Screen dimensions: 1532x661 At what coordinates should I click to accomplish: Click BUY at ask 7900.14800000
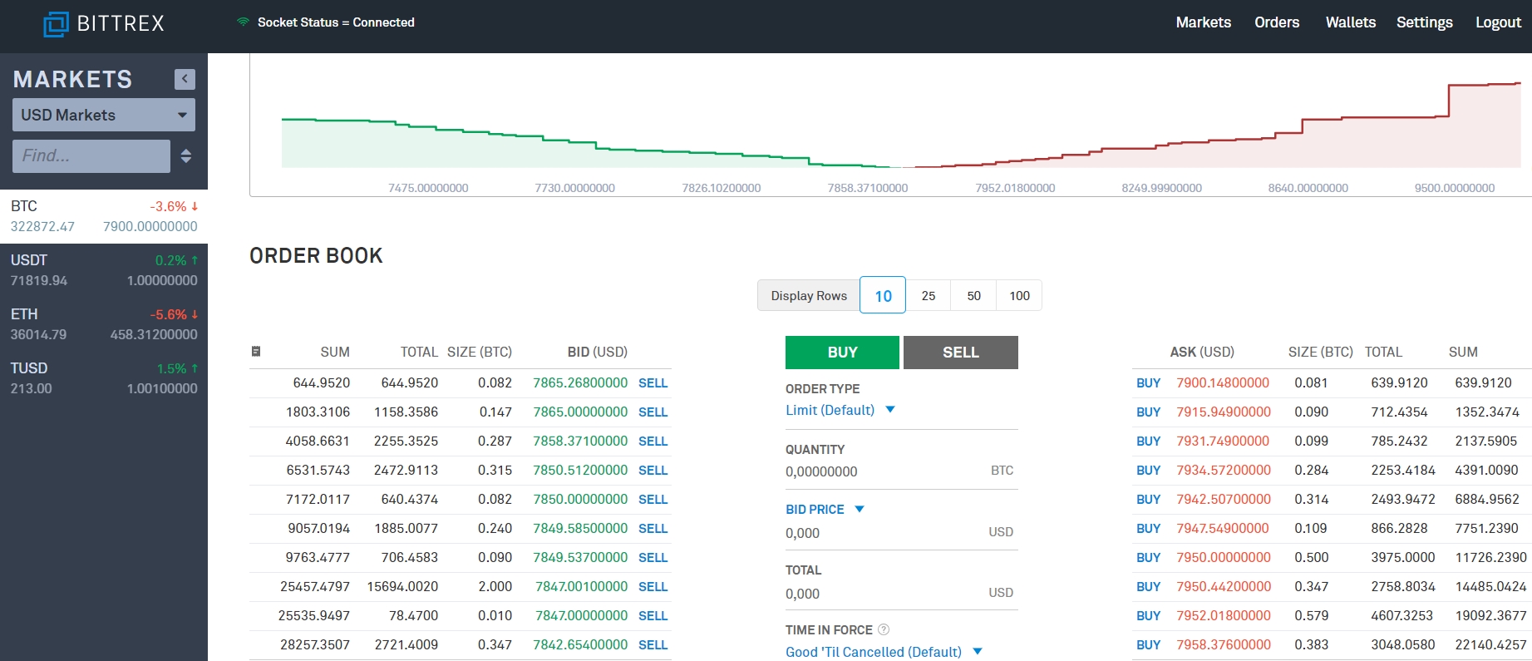click(x=1148, y=383)
